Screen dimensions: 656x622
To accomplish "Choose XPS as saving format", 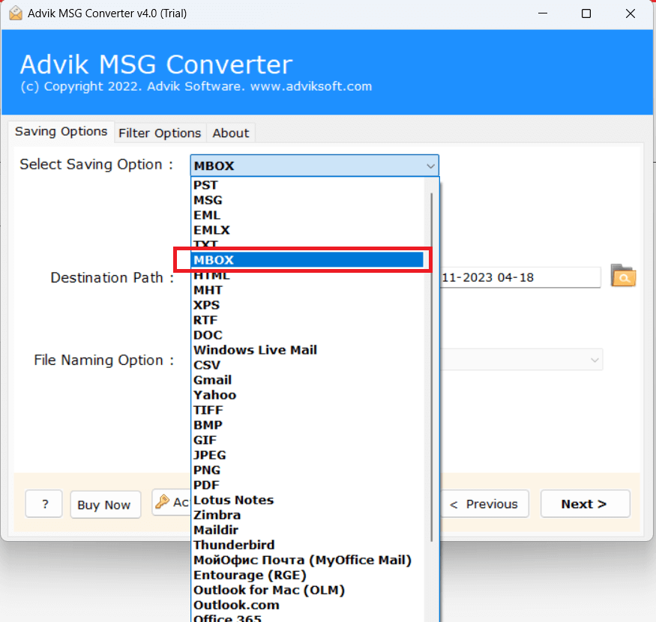I will pos(308,305).
